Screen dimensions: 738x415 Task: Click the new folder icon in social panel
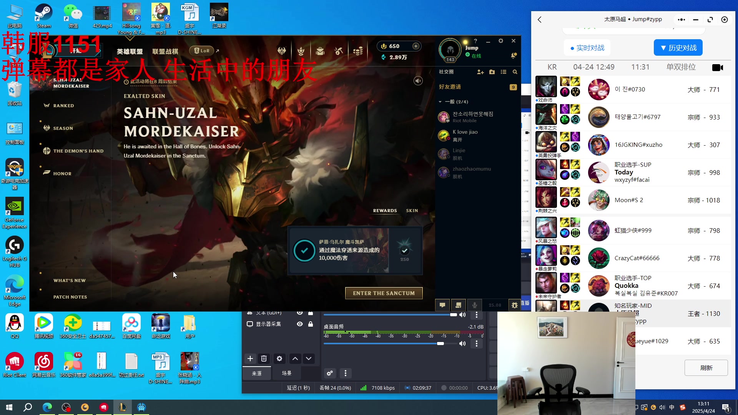(x=492, y=72)
